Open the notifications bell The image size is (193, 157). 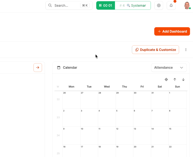click(x=171, y=5)
